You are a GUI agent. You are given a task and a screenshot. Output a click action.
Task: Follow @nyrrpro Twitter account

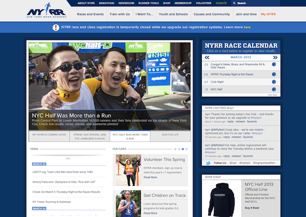245,163
